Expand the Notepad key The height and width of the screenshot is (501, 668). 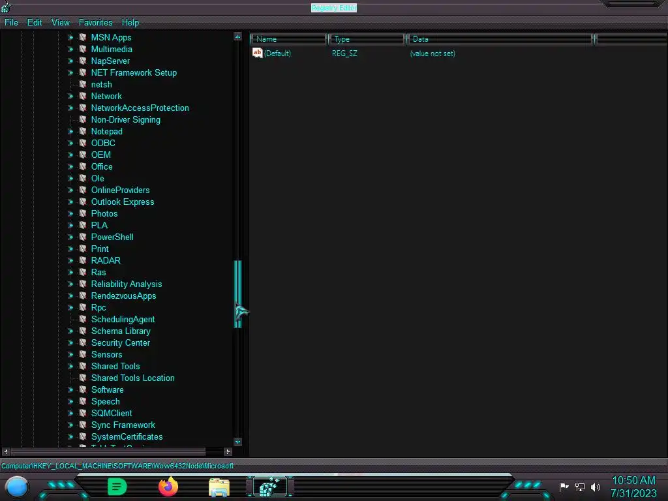pyautogui.click(x=70, y=132)
